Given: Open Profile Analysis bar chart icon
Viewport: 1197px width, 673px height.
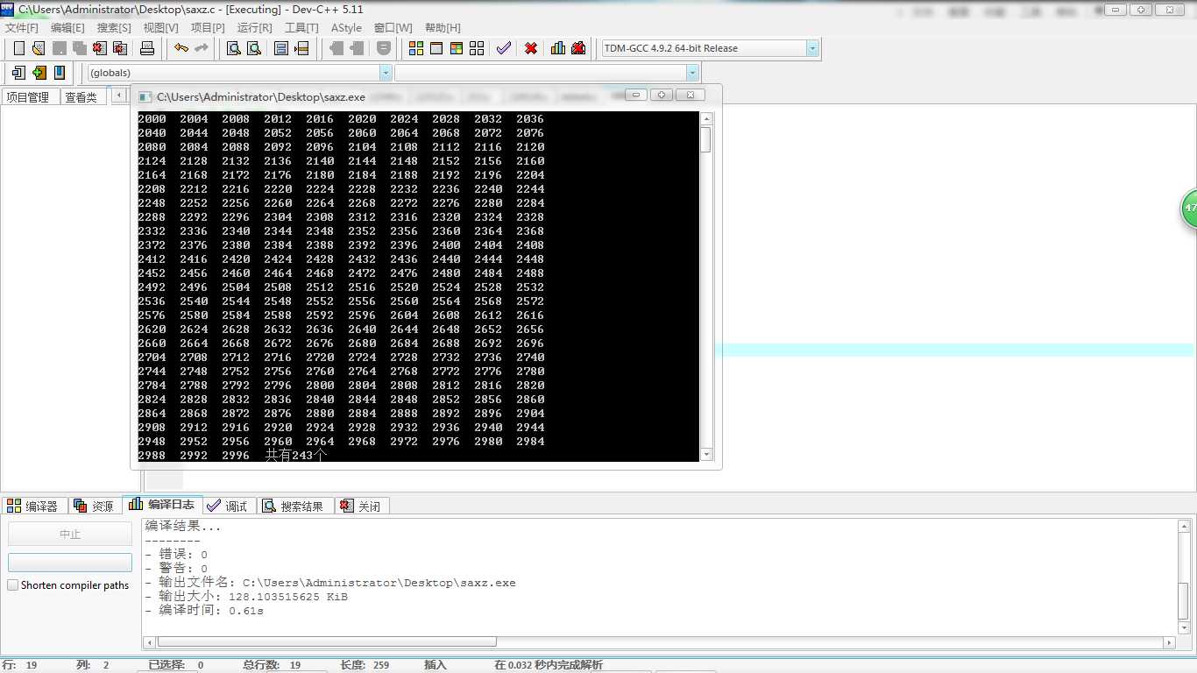Looking at the screenshot, I should [x=558, y=48].
